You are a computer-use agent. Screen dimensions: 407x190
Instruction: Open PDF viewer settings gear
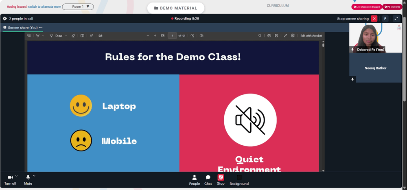click(293, 35)
